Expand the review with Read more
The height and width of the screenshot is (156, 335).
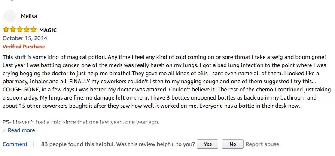(21, 130)
